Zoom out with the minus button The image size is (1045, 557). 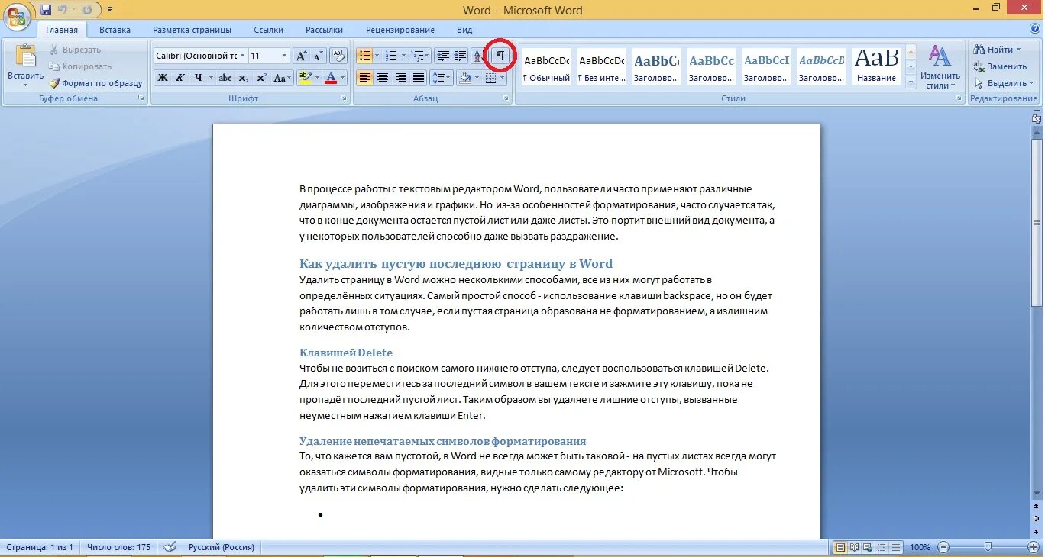pos(944,547)
